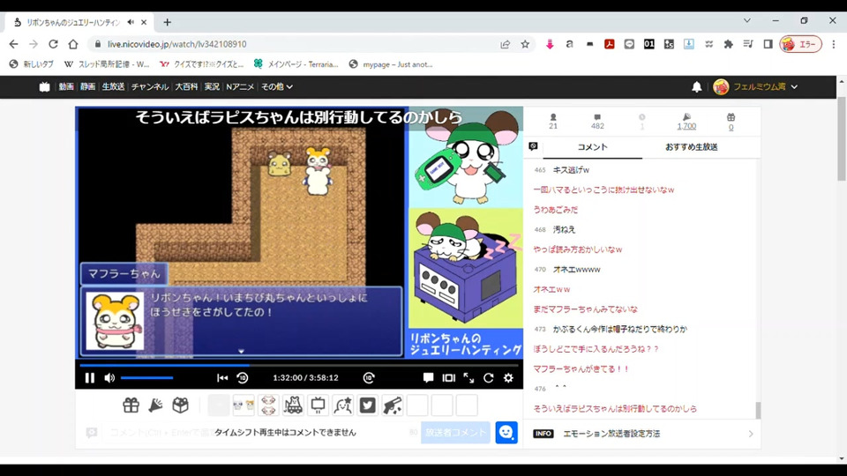Click the niconico TV logo icon
This screenshot has height=476, width=847.
click(44, 86)
